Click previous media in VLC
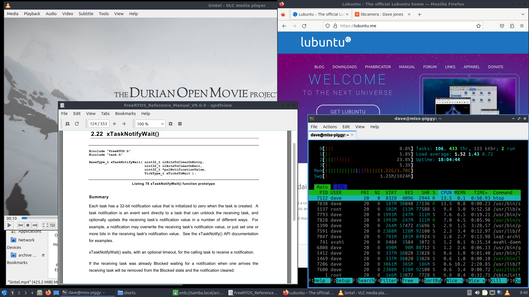The width and height of the screenshot is (529, 297). [21, 225]
